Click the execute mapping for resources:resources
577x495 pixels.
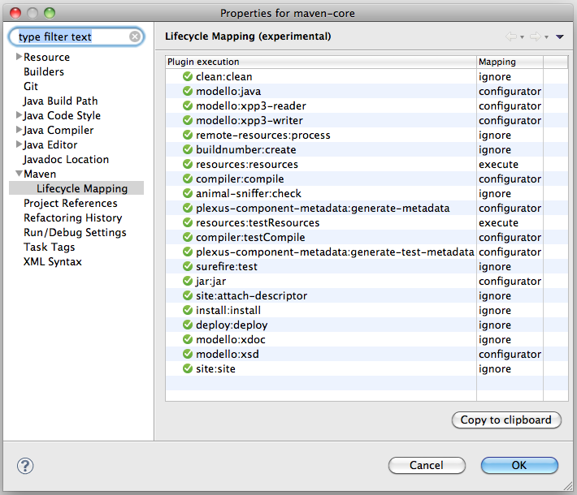[x=499, y=164]
